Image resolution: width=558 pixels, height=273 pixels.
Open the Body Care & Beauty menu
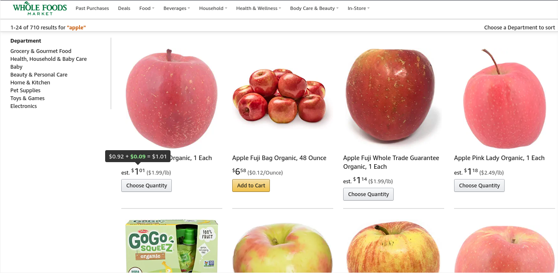click(314, 8)
